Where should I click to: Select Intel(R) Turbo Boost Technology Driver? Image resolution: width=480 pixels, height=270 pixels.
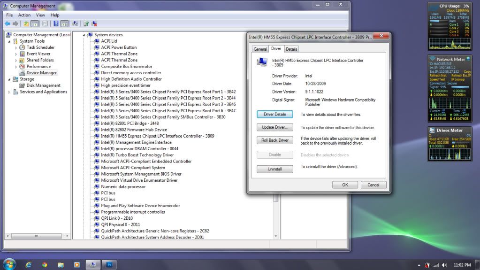pyautogui.click(x=137, y=155)
